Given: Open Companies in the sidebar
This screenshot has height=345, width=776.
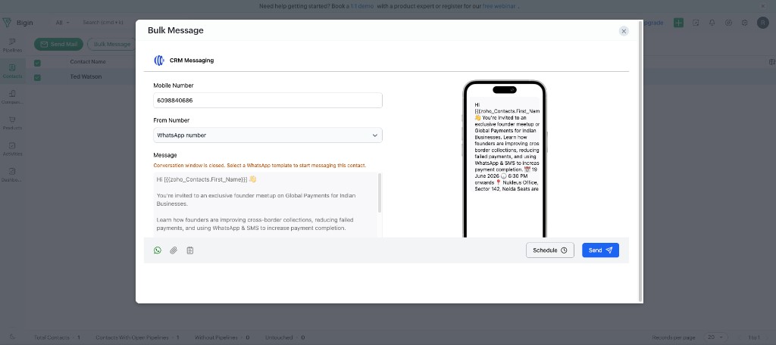Looking at the screenshot, I should coord(12,97).
